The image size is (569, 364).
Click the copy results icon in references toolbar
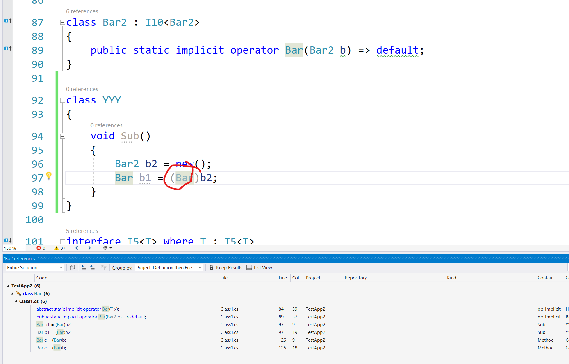72,267
